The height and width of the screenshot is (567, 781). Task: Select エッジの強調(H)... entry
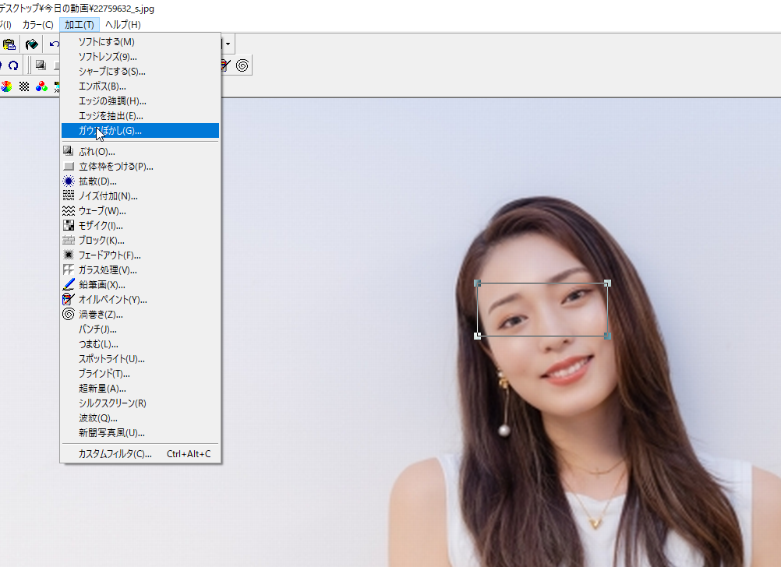click(x=140, y=101)
